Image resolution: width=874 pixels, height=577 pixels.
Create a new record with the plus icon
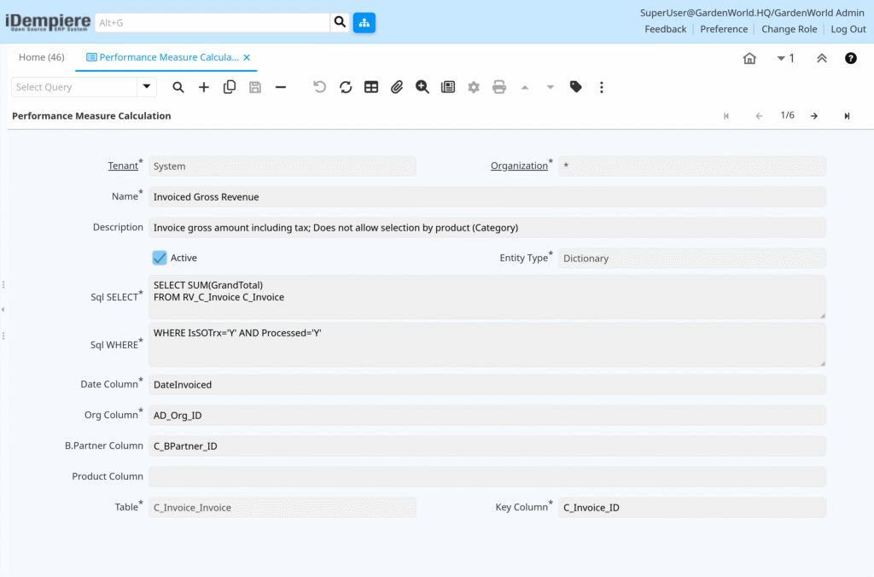point(204,87)
